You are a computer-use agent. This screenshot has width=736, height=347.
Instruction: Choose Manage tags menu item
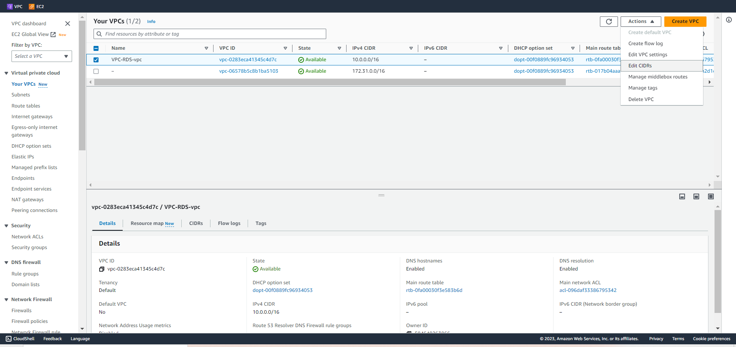[x=662, y=88]
